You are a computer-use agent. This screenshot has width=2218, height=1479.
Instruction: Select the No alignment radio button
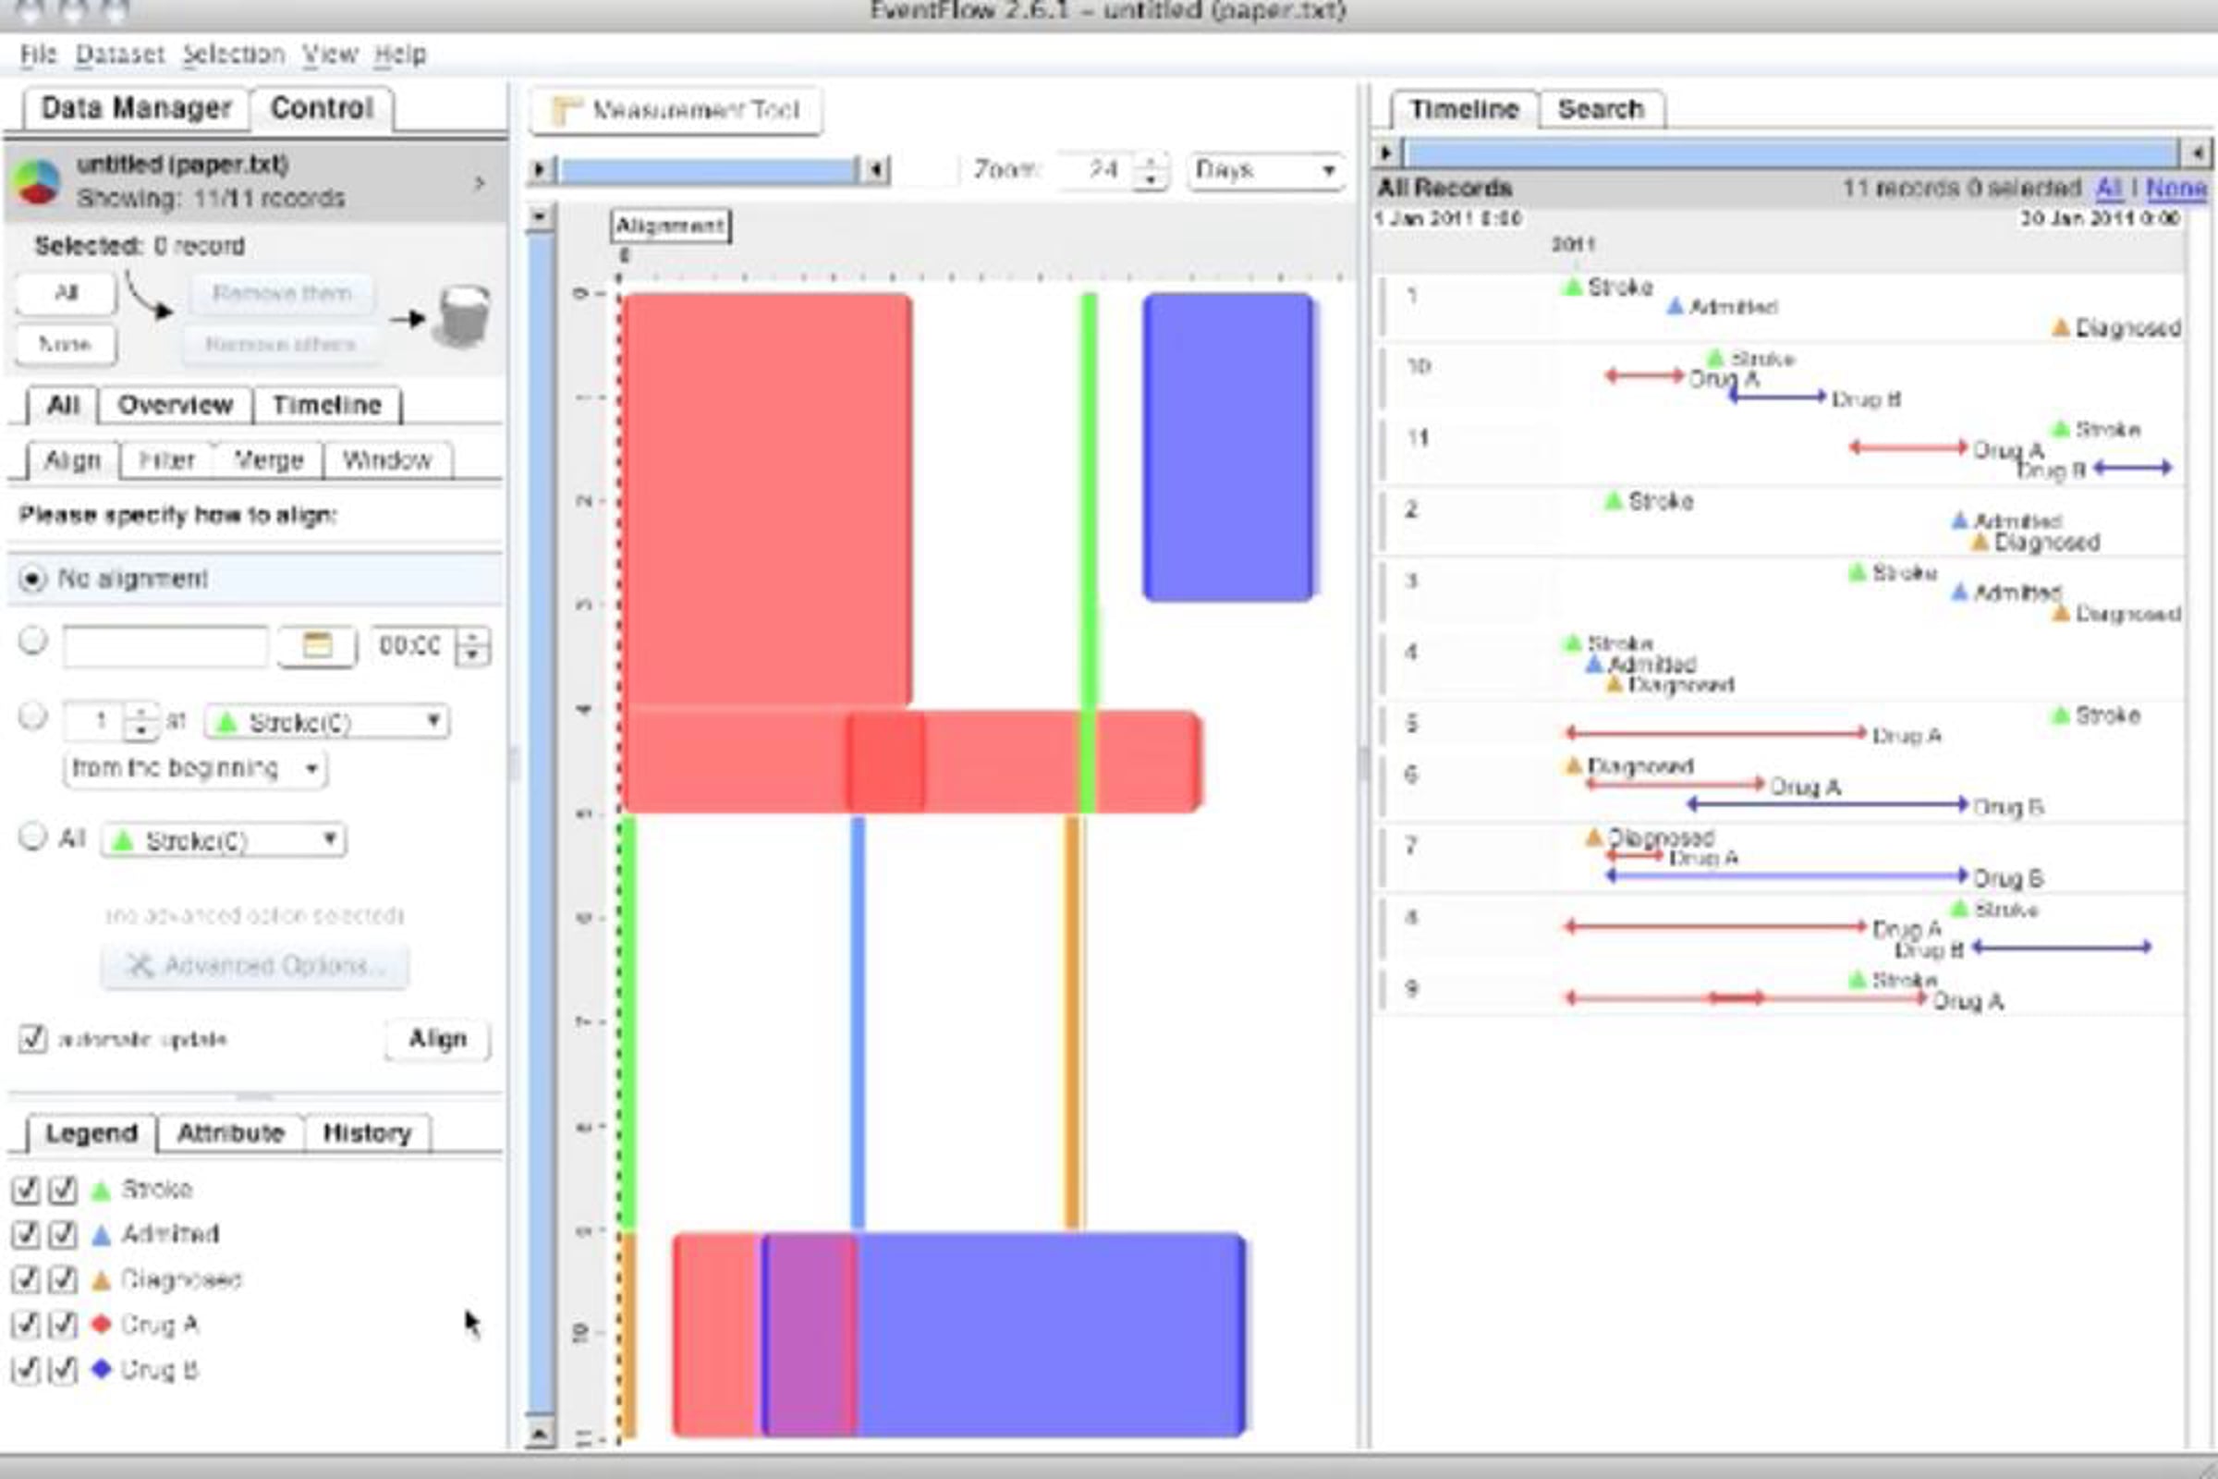[x=33, y=579]
